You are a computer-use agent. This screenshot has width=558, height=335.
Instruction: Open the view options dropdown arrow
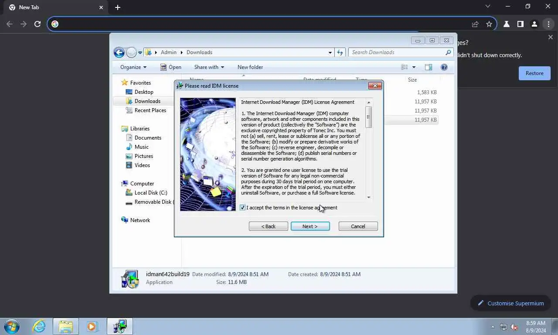click(x=414, y=67)
